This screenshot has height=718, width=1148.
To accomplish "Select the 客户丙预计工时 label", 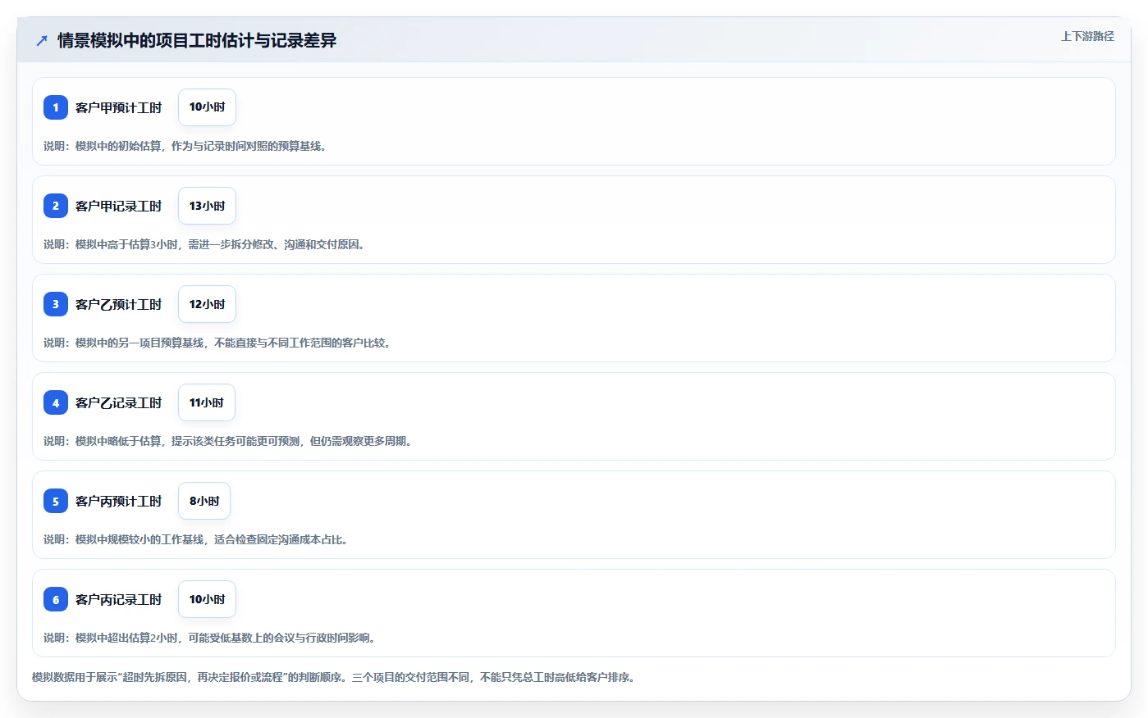I will click(118, 501).
